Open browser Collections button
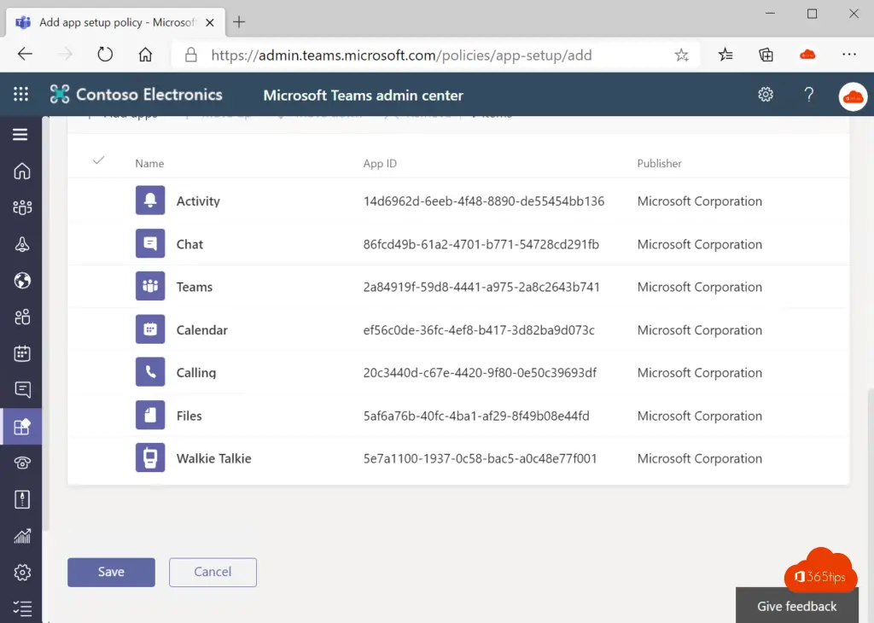The width and height of the screenshot is (874, 623). pos(766,55)
